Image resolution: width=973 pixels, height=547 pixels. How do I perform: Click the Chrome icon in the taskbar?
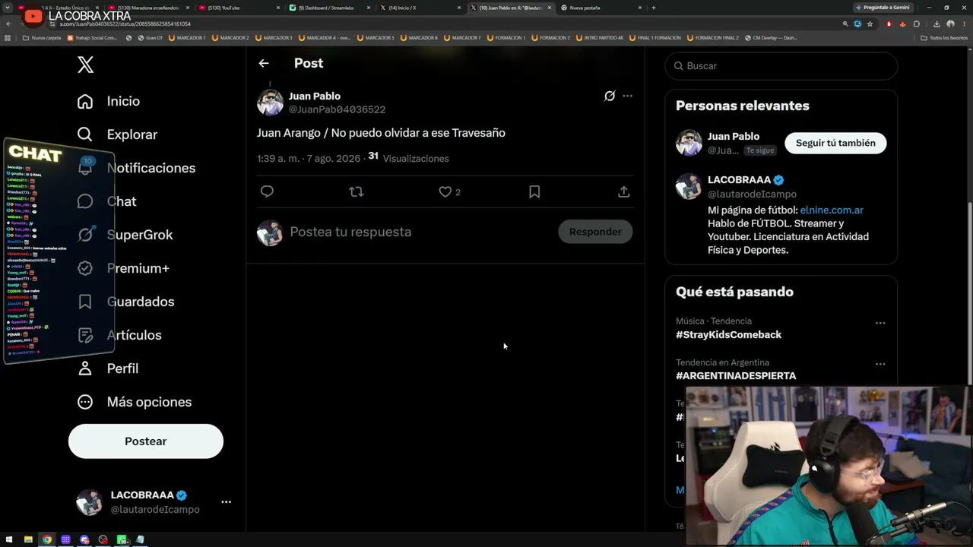click(47, 539)
